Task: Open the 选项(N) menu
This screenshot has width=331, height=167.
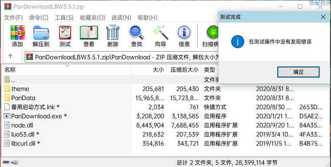Action: coord(121,17)
